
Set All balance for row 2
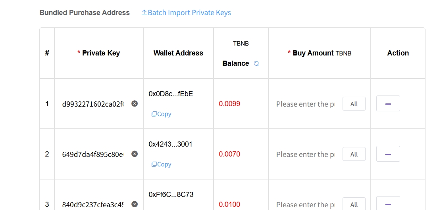coord(354,154)
